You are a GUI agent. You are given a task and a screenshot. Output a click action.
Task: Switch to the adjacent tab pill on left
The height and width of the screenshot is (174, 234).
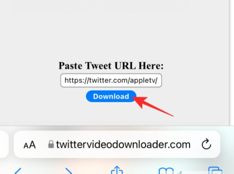[x=4, y=145]
